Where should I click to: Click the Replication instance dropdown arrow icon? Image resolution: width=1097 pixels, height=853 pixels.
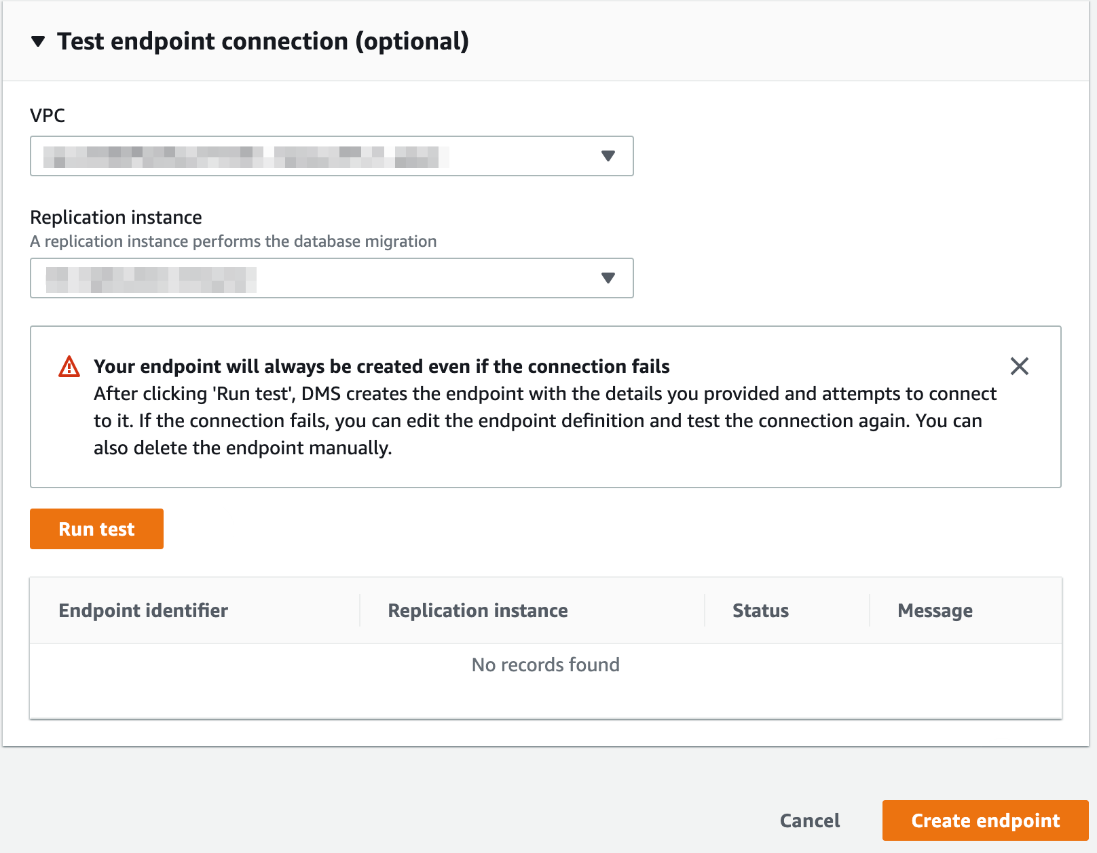(x=608, y=277)
